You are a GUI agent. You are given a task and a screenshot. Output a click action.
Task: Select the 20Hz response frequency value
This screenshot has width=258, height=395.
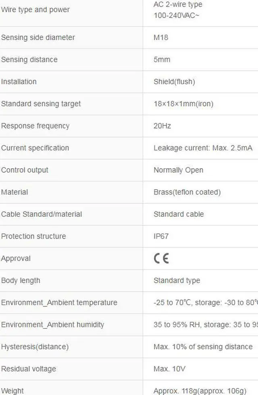[162, 126]
